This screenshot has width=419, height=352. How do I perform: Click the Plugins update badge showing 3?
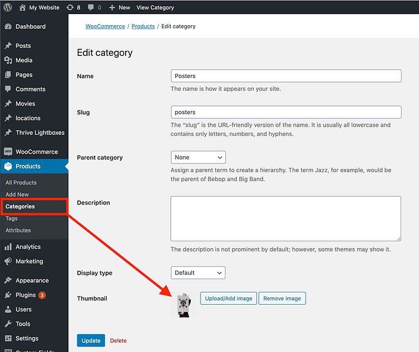pyautogui.click(x=42, y=295)
